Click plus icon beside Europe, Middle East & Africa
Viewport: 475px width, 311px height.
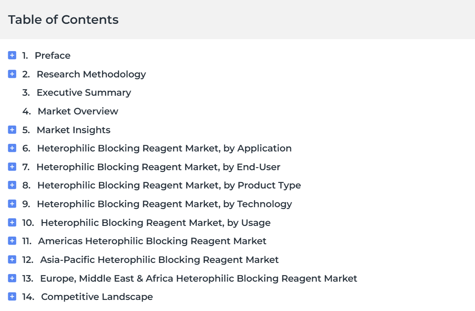click(x=12, y=278)
